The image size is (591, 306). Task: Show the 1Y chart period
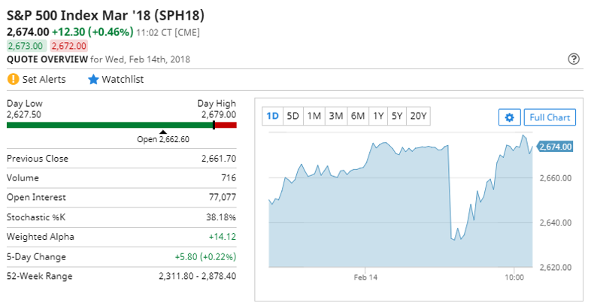(378, 116)
